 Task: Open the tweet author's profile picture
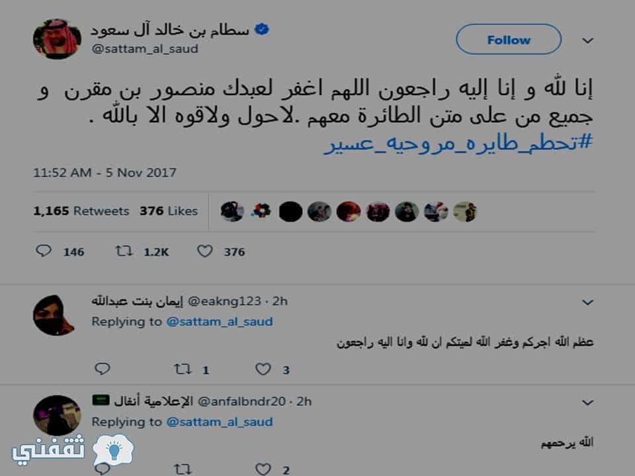click(57, 39)
